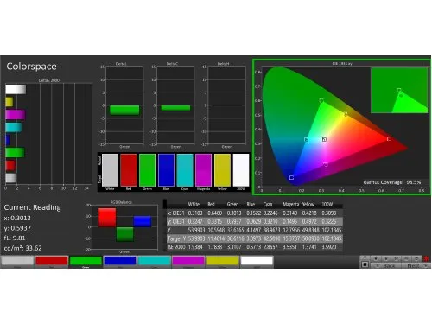The height and width of the screenshot is (324, 432).
Task: Click the blue primary point marker on CIE chart
Action: pyautogui.click(x=291, y=177)
